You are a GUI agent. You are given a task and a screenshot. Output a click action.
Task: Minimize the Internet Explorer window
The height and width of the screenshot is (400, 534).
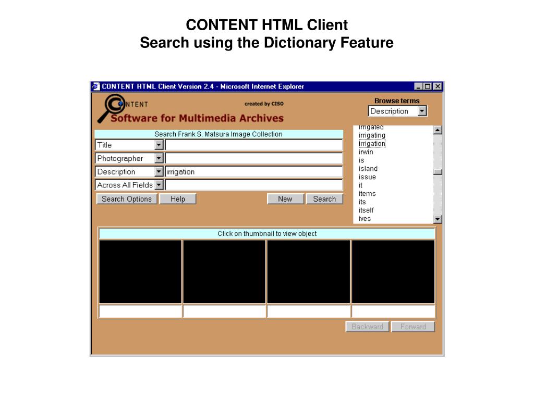click(419, 86)
